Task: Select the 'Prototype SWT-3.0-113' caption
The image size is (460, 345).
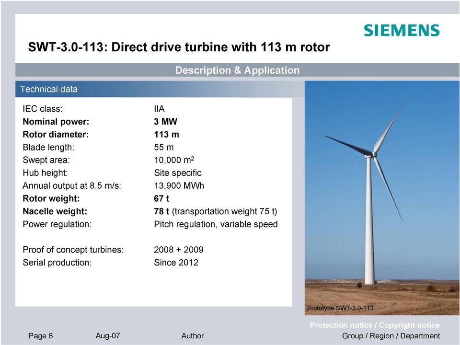Action: coord(340,308)
